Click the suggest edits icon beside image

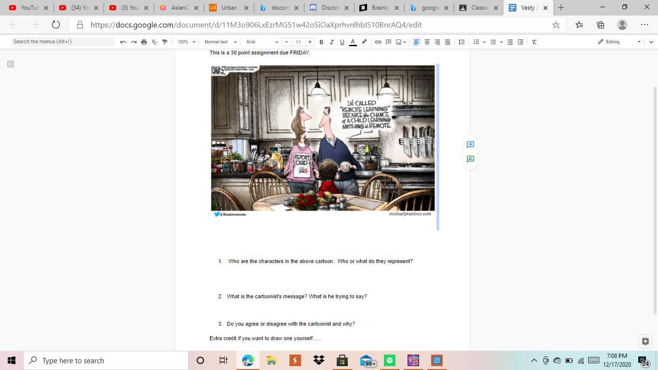coord(470,159)
